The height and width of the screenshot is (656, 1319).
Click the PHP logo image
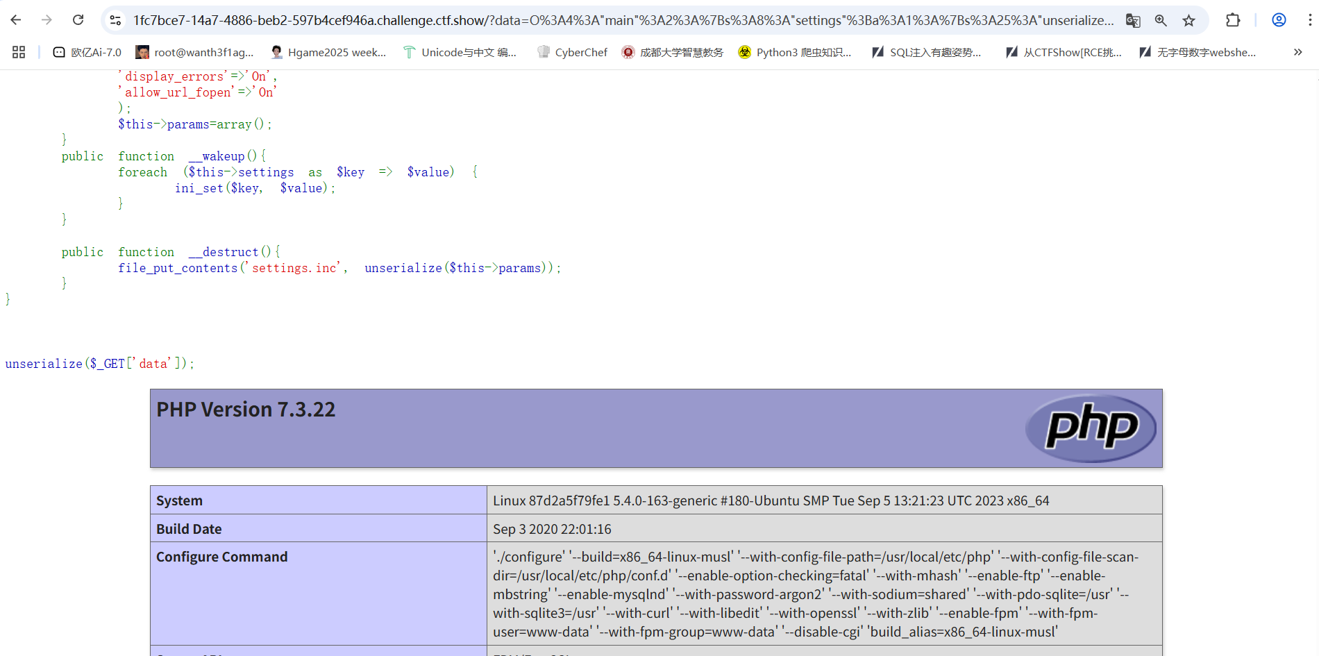[x=1091, y=428]
